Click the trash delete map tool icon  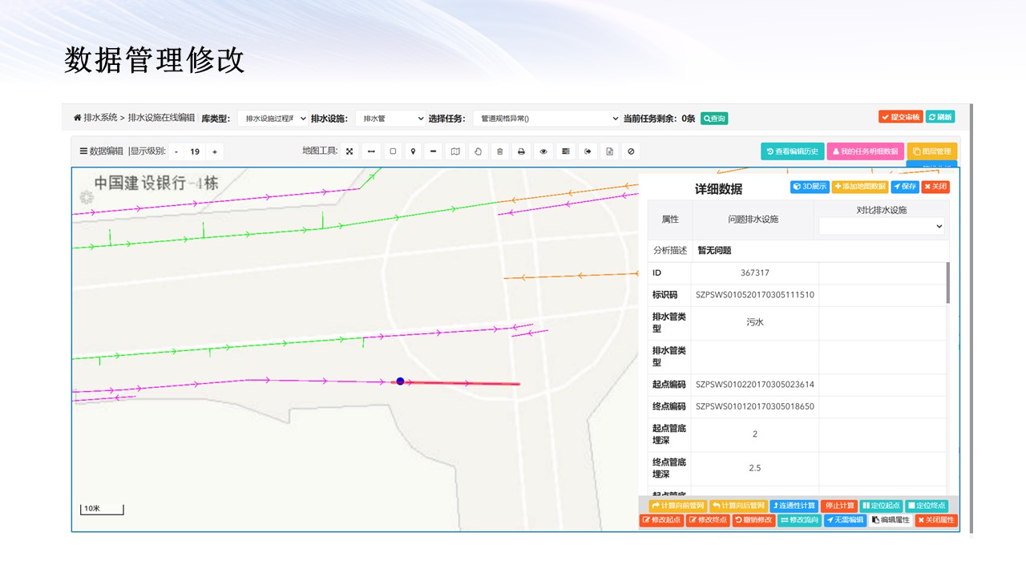pyautogui.click(x=499, y=151)
